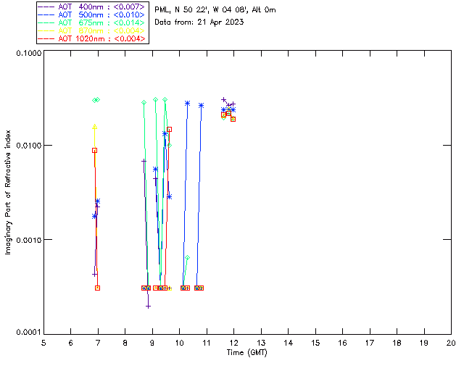Click the x-axis tick label 8
Viewport: 464px width, 371px height.
[x=125, y=343]
